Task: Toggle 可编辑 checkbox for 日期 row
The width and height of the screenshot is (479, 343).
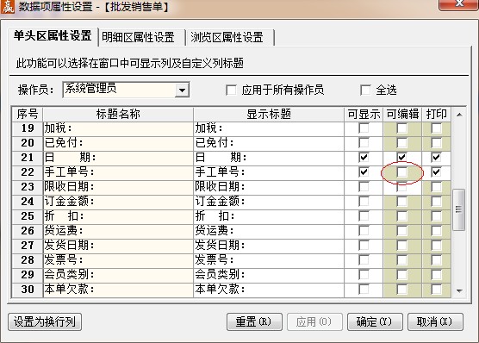Action: (402, 158)
